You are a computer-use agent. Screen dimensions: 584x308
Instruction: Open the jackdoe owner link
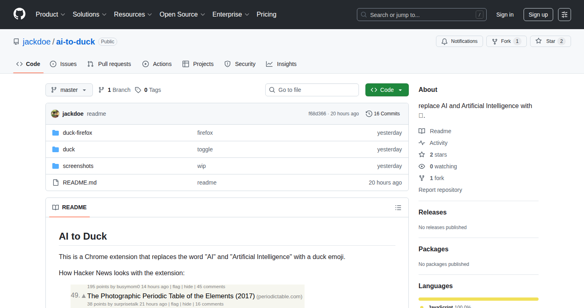36,42
